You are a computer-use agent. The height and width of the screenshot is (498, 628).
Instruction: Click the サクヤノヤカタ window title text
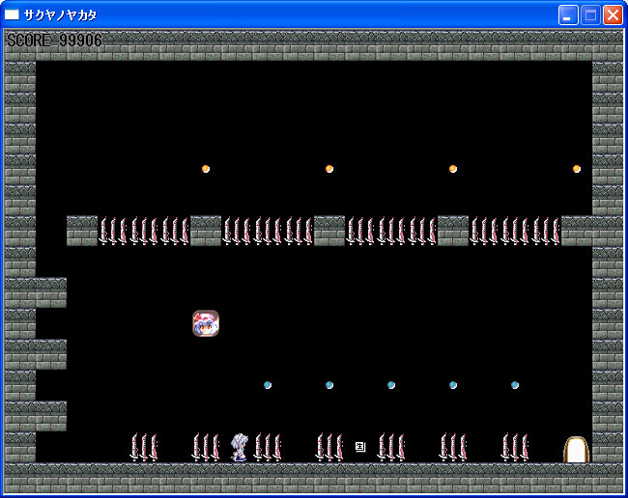(60, 15)
